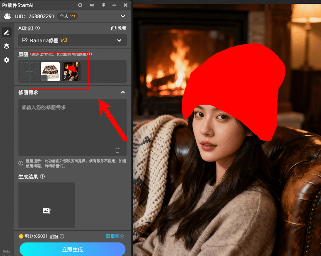Click the info icon next to 生成结果

[42, 176]
